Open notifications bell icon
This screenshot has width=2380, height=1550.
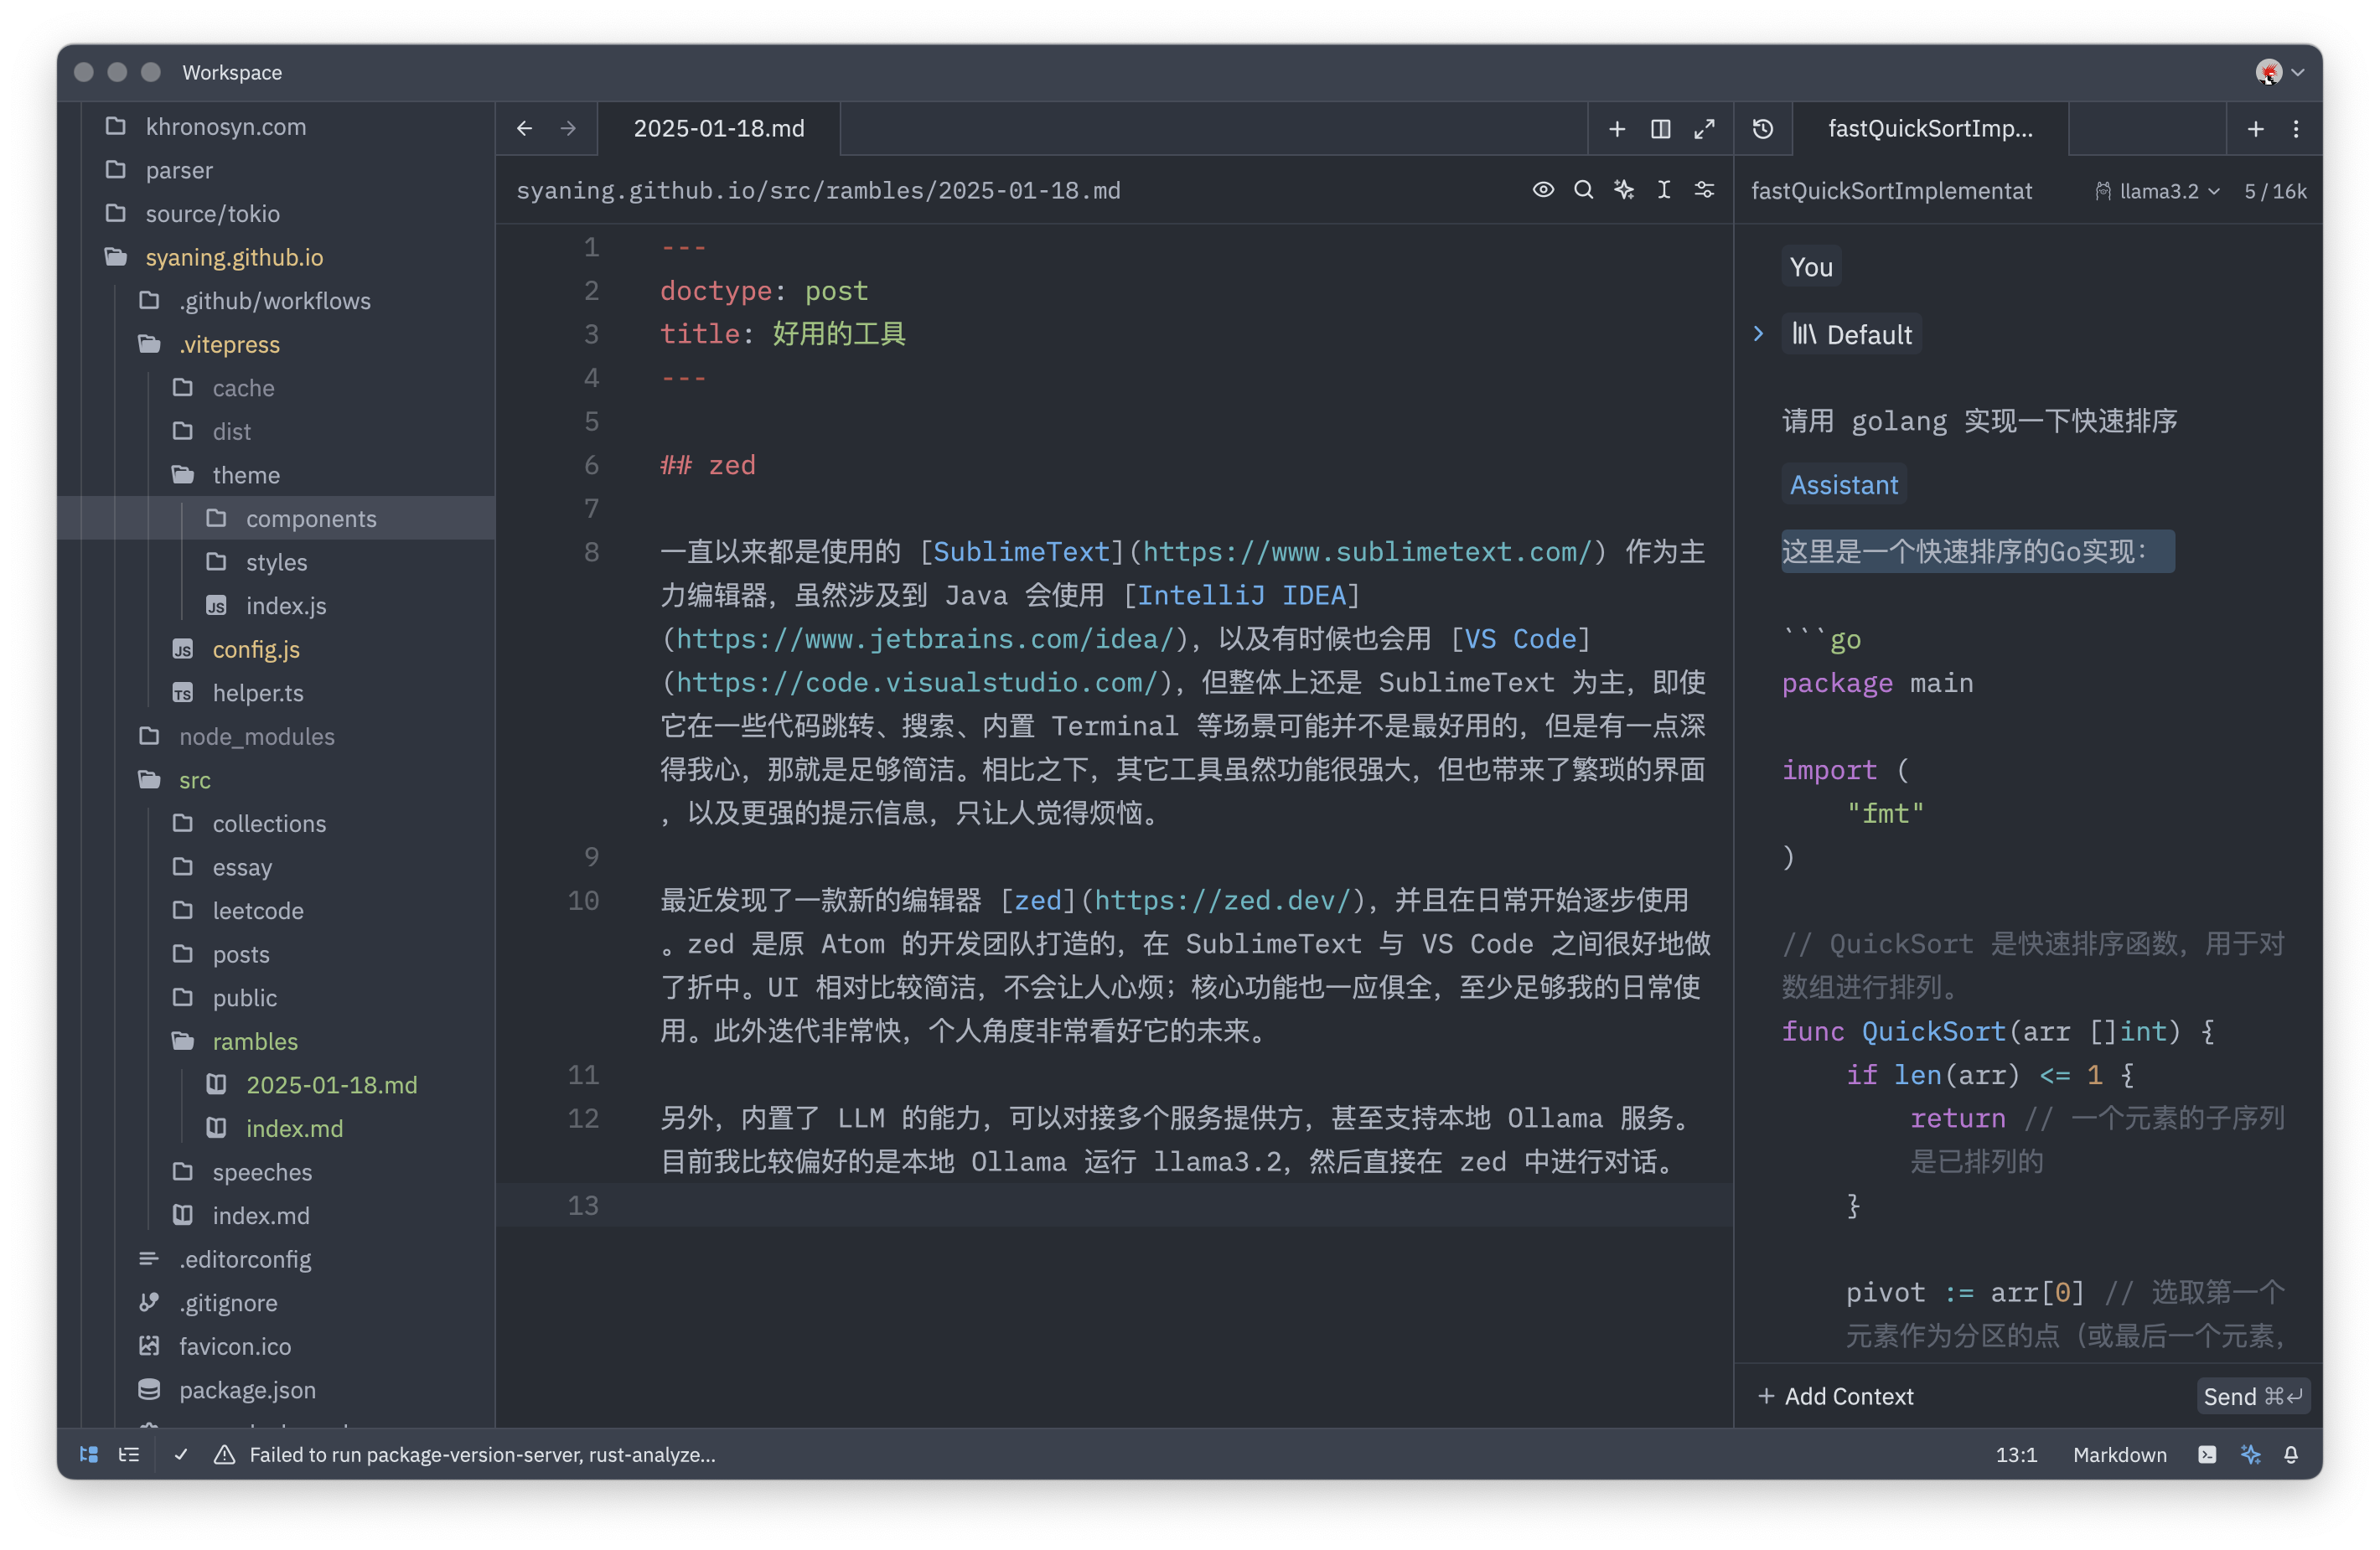tap(2290, 1454)
